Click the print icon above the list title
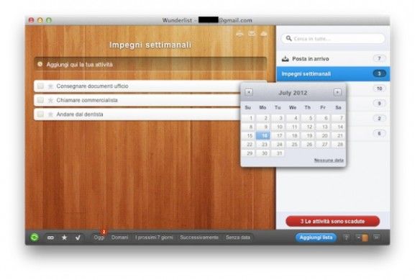 tap(240, 34)
